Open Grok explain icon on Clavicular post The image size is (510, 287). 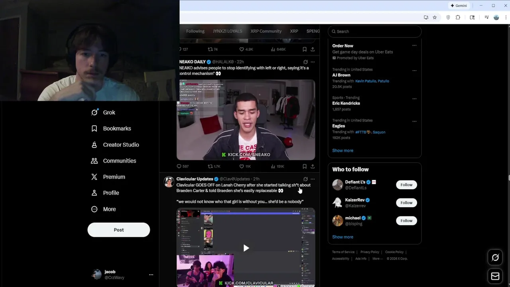click(306, 179)
